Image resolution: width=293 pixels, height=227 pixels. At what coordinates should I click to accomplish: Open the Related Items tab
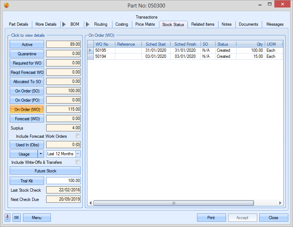203,24
